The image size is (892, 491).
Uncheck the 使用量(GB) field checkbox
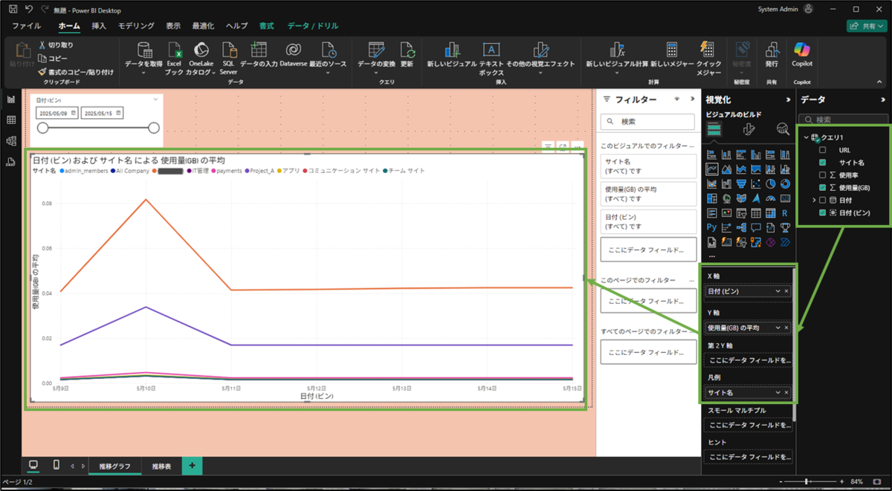(x=823, y=188)
